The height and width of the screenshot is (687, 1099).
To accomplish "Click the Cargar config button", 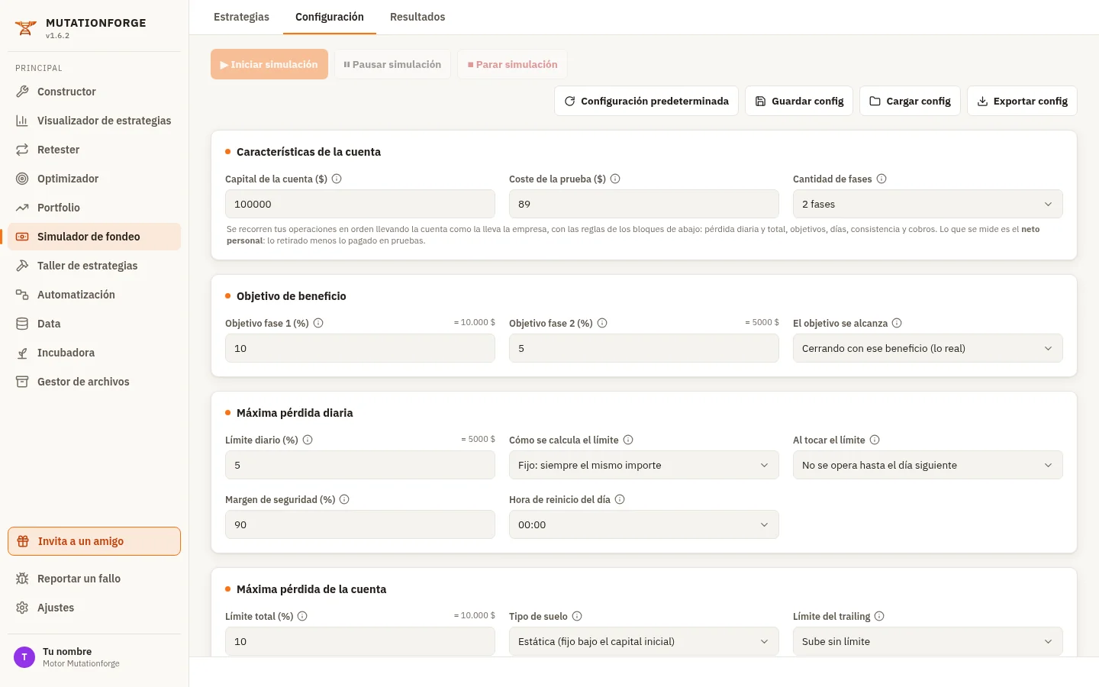I will click(910, 101).
